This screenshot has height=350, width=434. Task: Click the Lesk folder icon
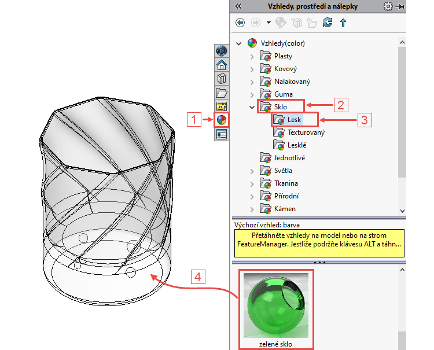pyautogui.click(x=279, y=120)
